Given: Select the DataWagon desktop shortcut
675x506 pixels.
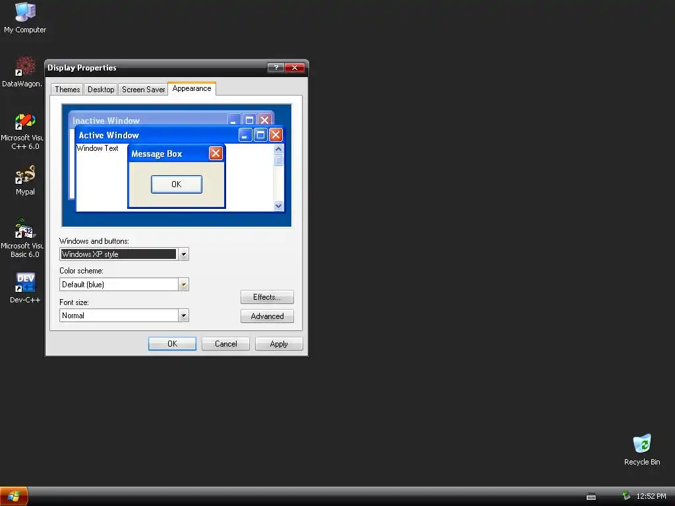Looking at the screenshot, I should (23, 71).
